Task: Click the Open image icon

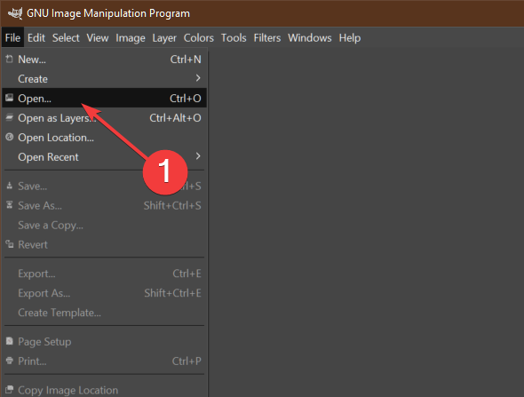Action: 10,98
